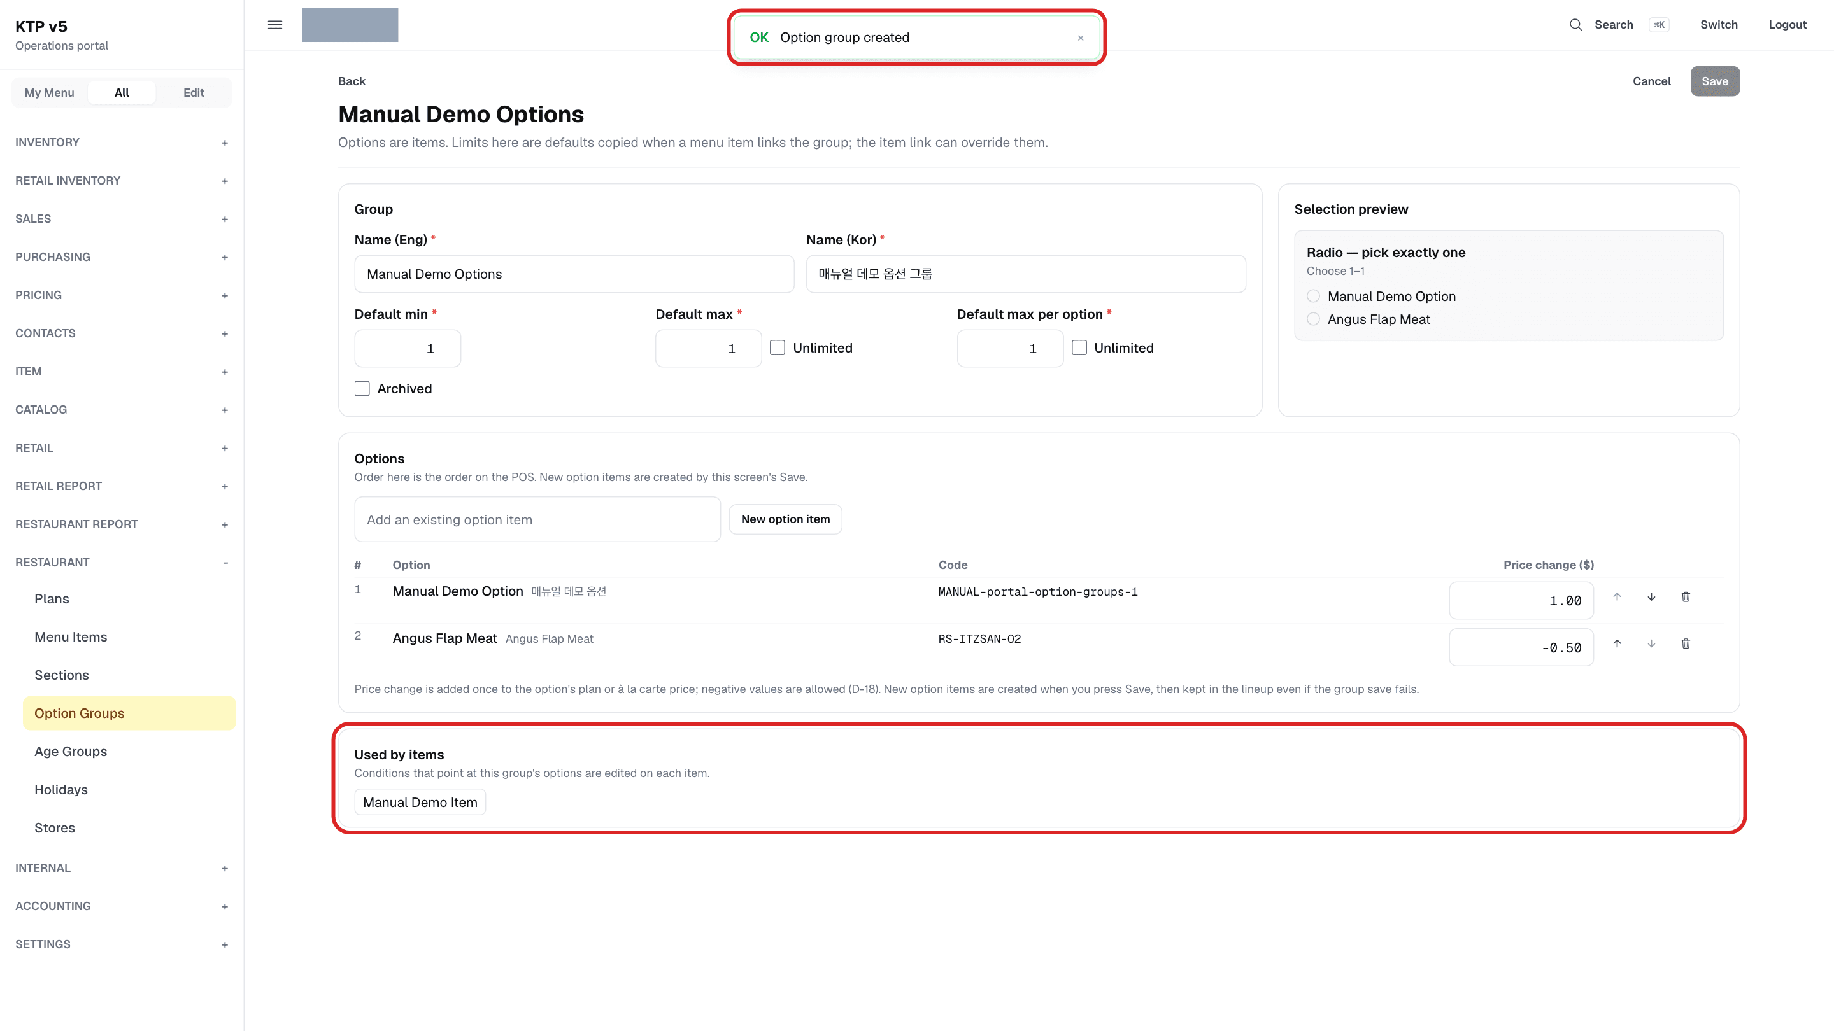
Task: Click the search magnifier icon
Action: coord(1575,25)
